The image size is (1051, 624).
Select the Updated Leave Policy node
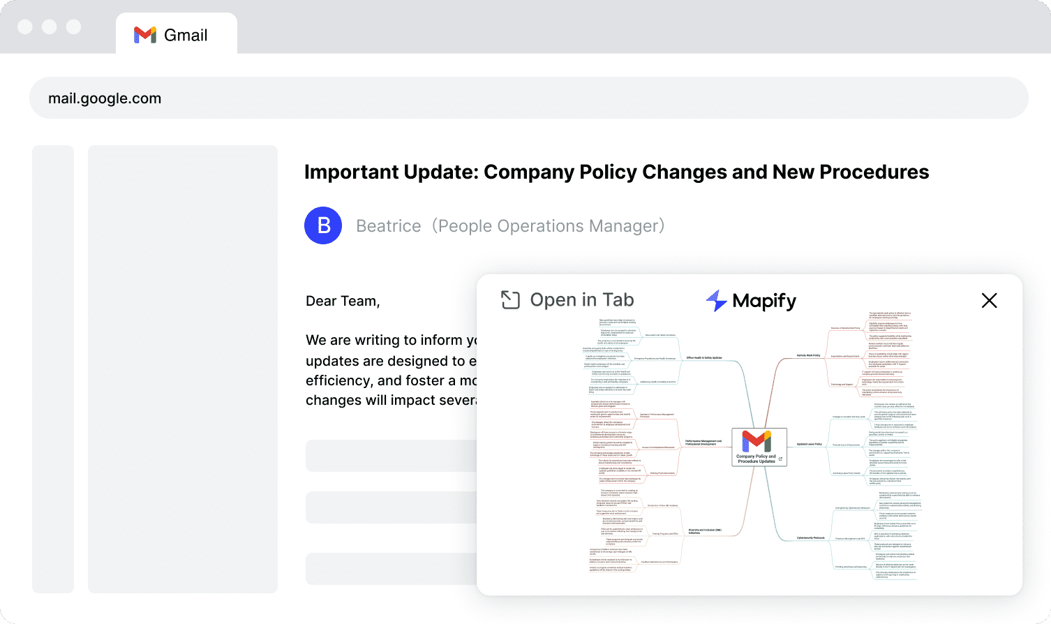point(809,444)
